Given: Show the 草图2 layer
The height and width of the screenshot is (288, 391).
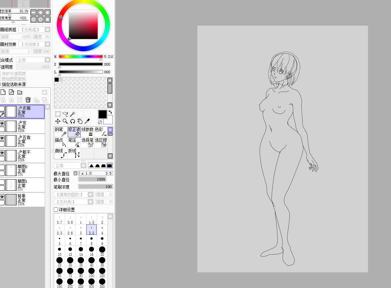Looking at the screenshot, I should click(x=2, y=167).
